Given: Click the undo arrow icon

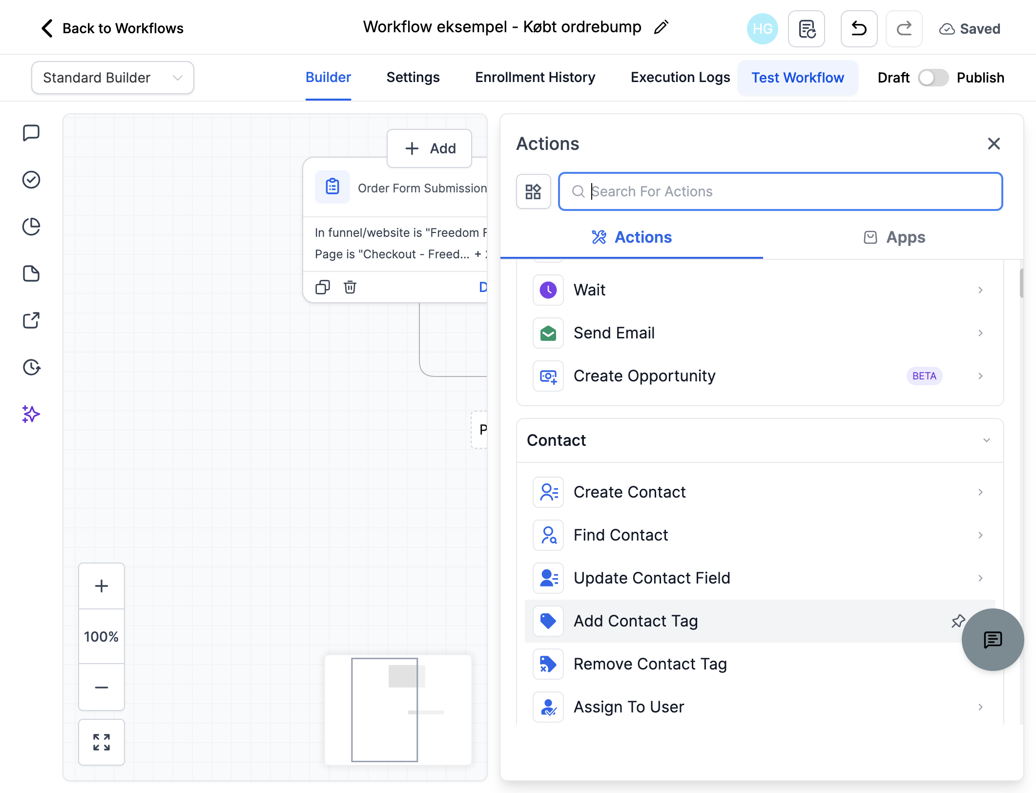Looking at the screenshot, I should [x=859, y=29].
